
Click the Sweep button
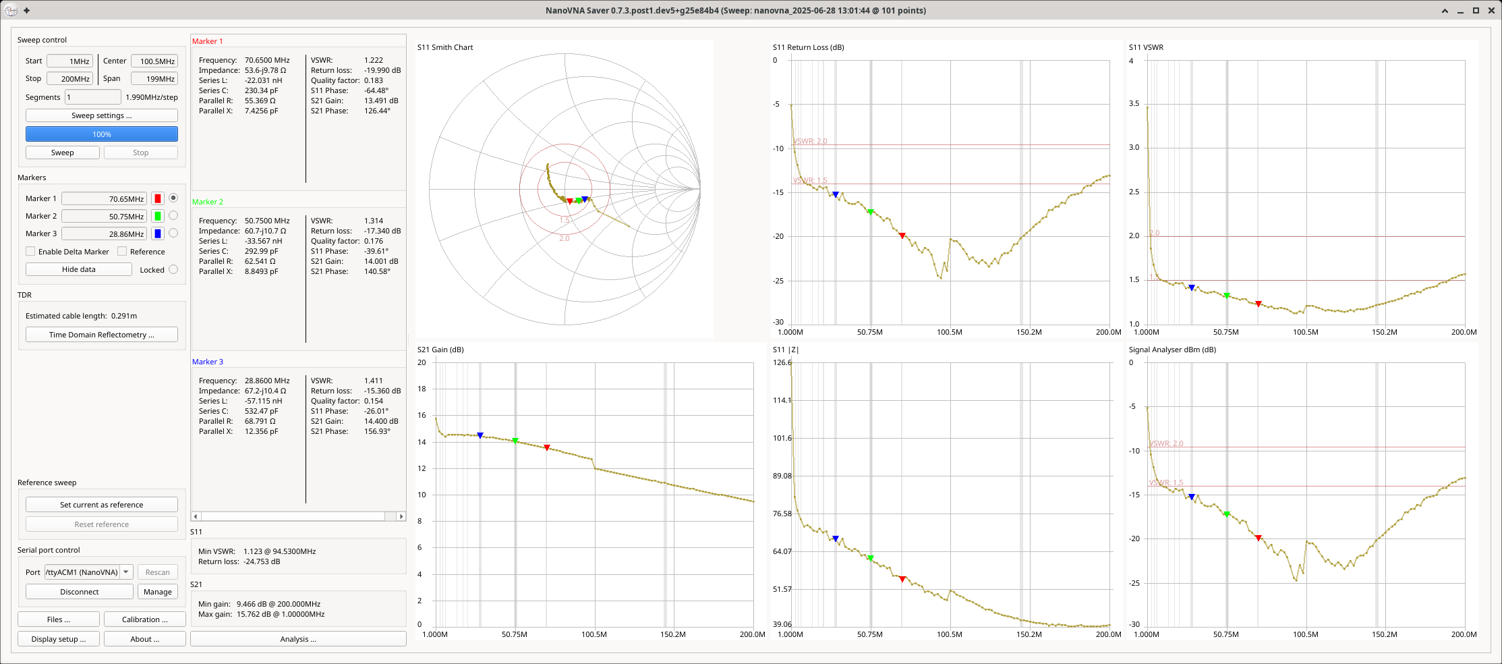(x=63, y=153)
